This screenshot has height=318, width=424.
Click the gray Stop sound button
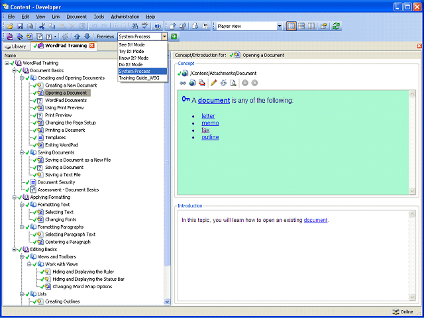(x=254, y=83)
